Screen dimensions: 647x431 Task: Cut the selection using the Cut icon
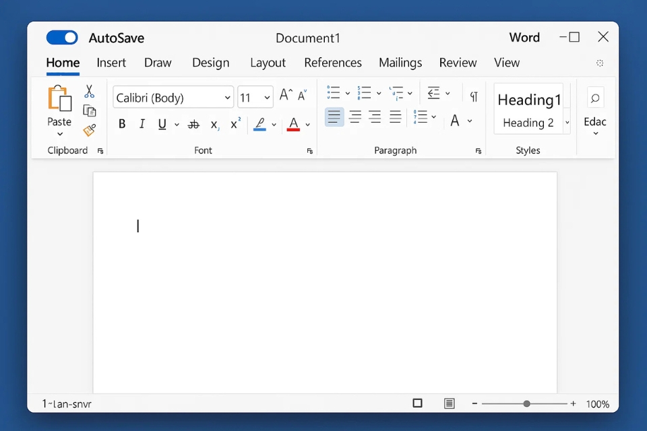[90, 90]
